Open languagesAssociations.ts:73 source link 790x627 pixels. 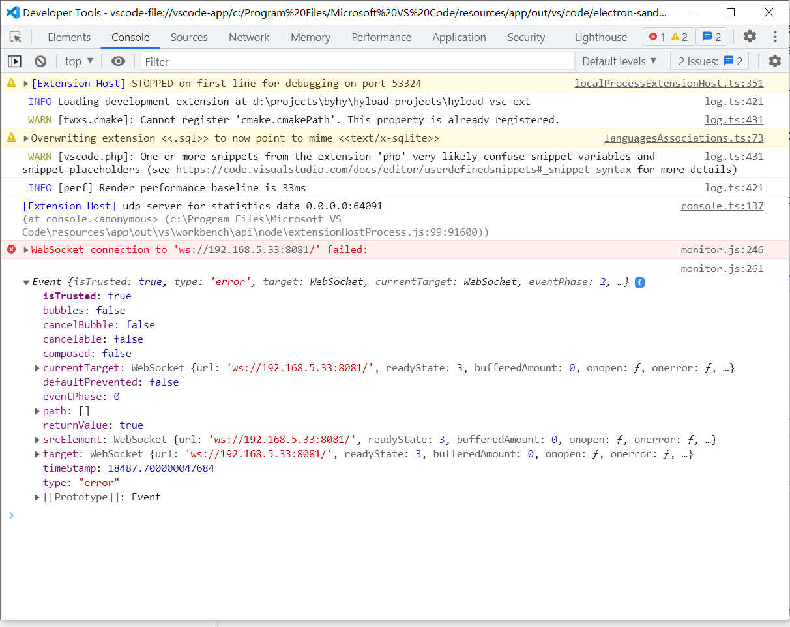[684, 138]
